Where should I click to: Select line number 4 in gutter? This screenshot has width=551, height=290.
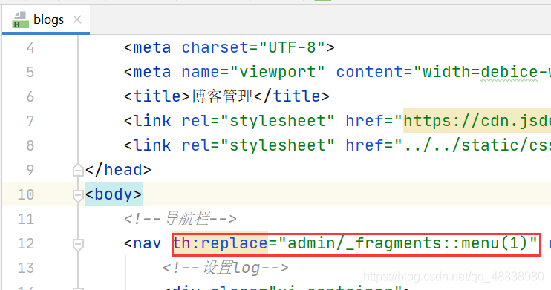tap(30, 47)
